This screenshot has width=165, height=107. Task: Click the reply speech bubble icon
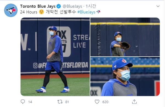[23, 102]
